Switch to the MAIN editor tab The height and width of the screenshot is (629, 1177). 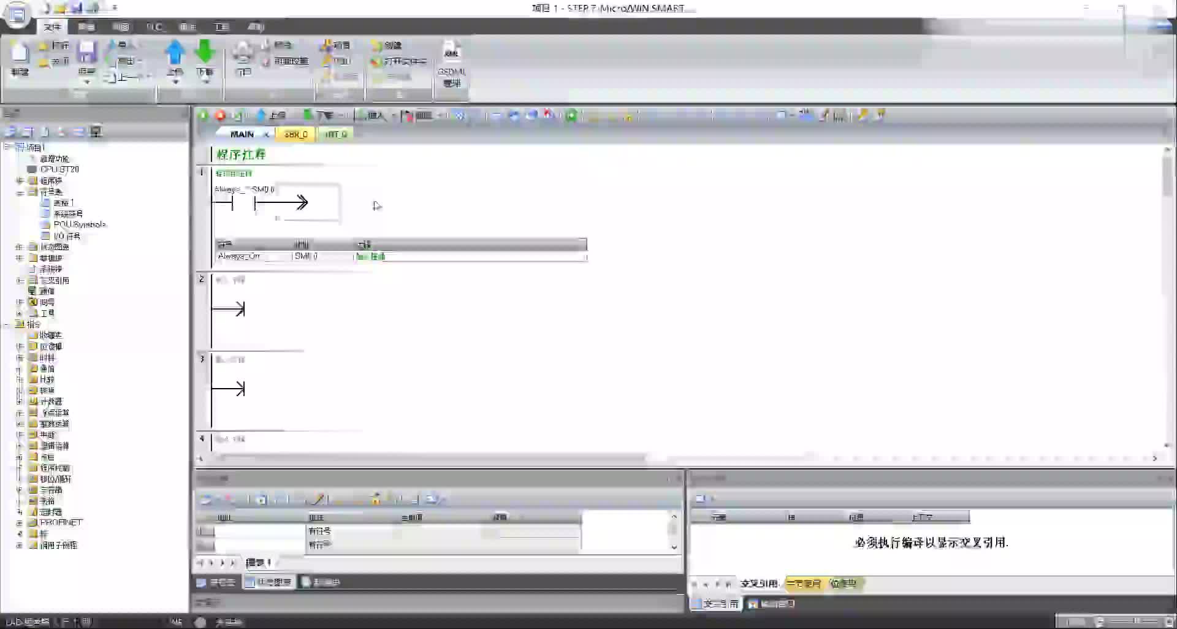click(x=242, y=134)
